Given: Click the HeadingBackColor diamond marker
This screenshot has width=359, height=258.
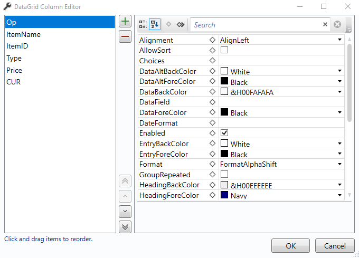Looking at the screenshot, I should 212,185.
